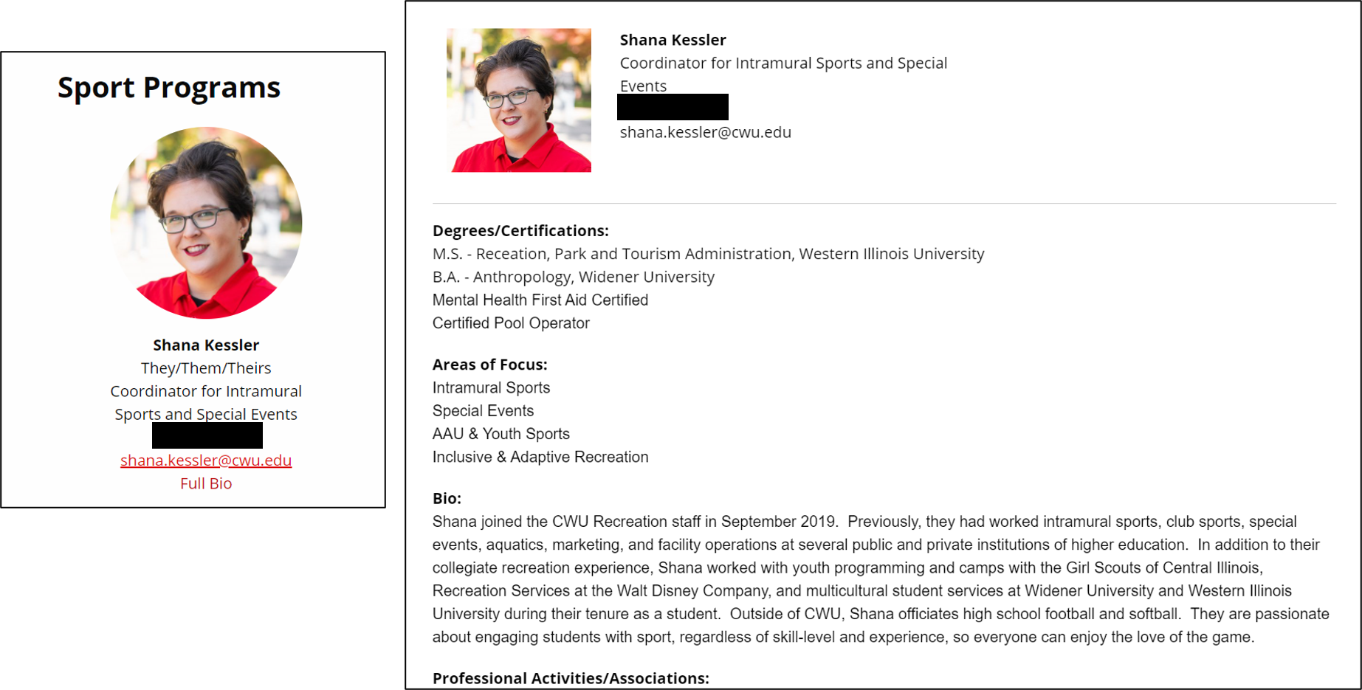The image size is (1362, 690).
Task: Click the Sport Programs heading
Action: coord(169,87)
